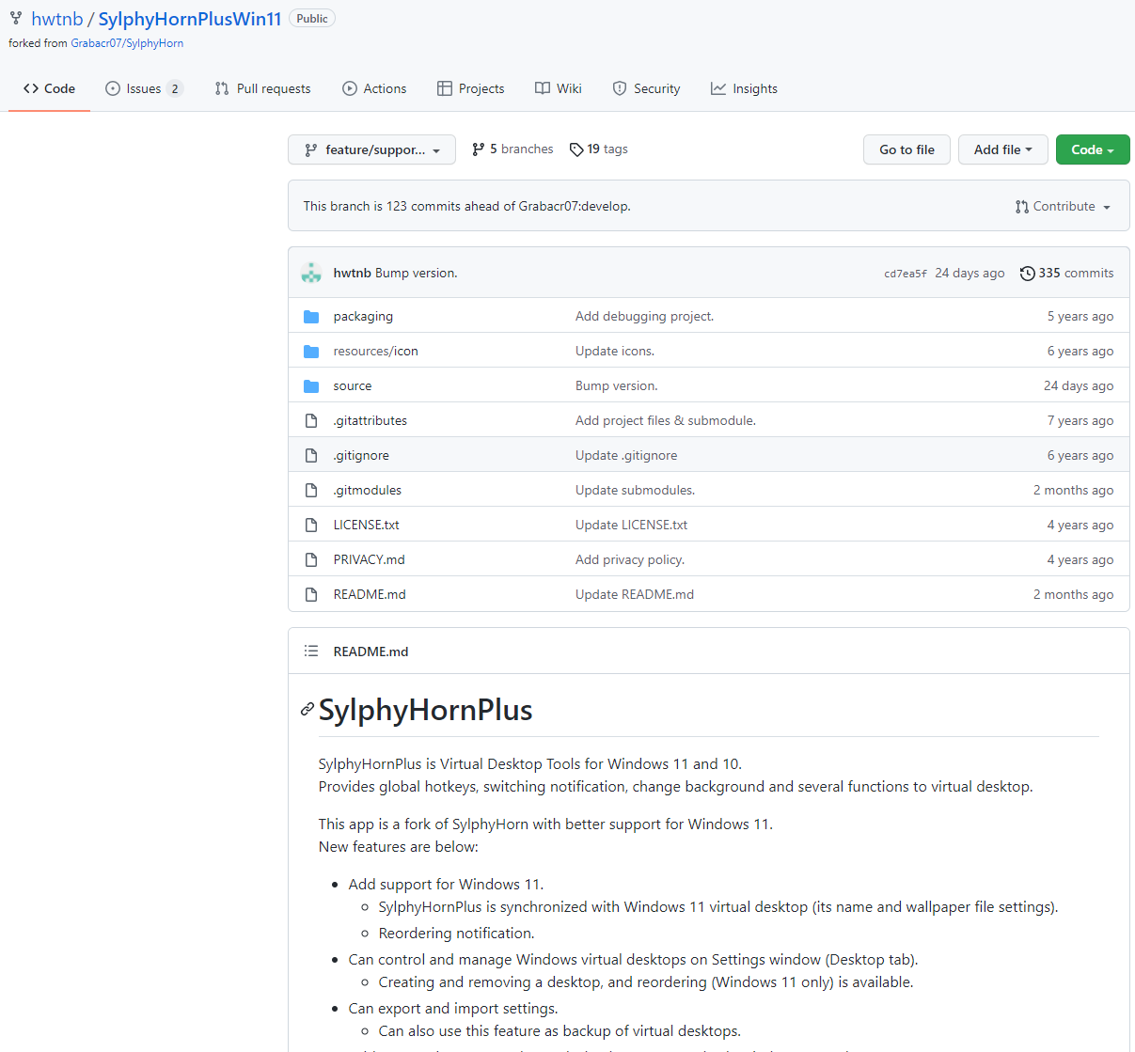Open the green Code dropdown

[x=1093, y=149]
